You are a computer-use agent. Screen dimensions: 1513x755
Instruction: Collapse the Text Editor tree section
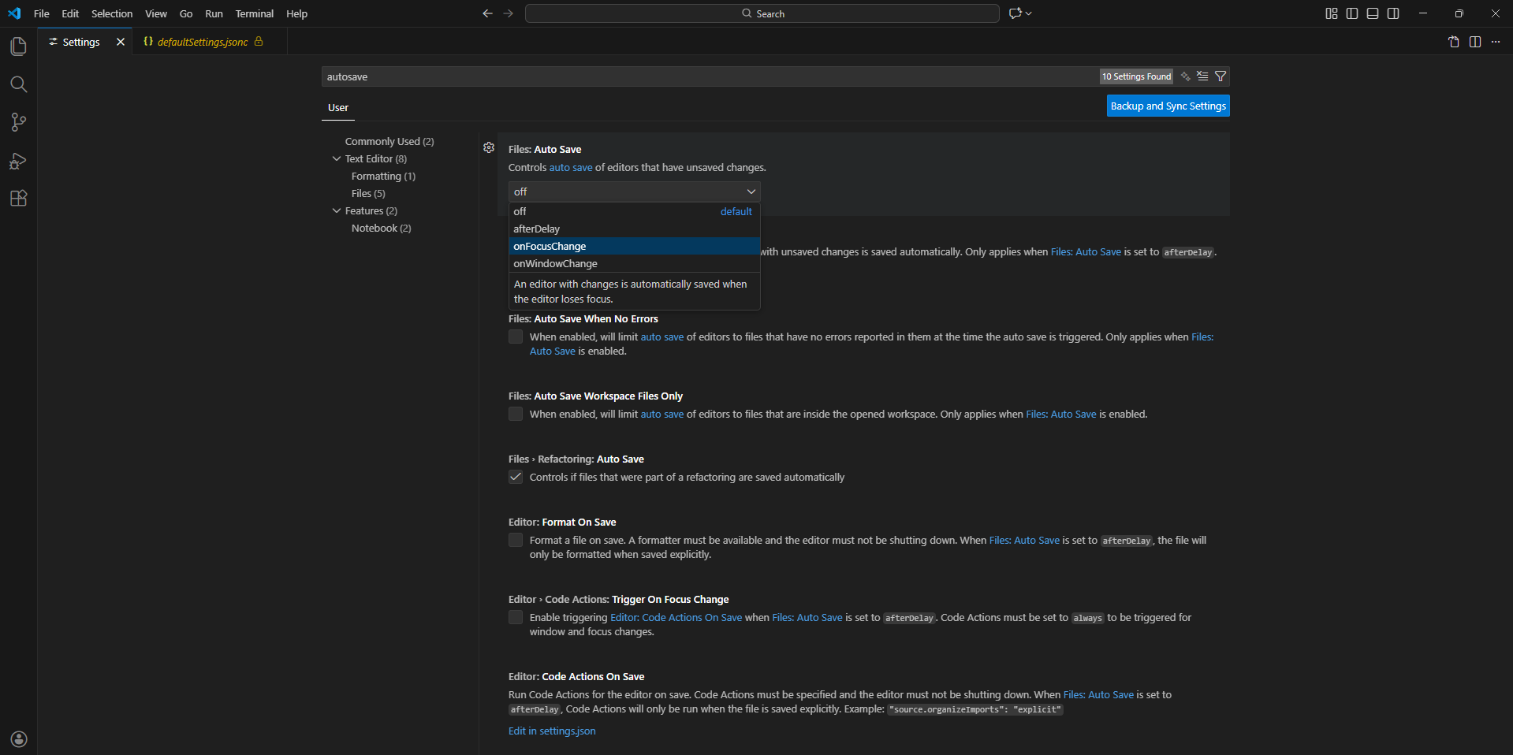tap(337, 158)
